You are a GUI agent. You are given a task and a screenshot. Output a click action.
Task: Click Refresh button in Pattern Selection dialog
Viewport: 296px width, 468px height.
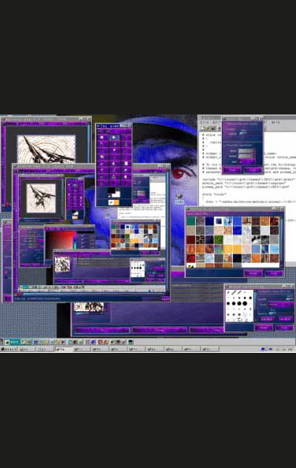[253, 273]
